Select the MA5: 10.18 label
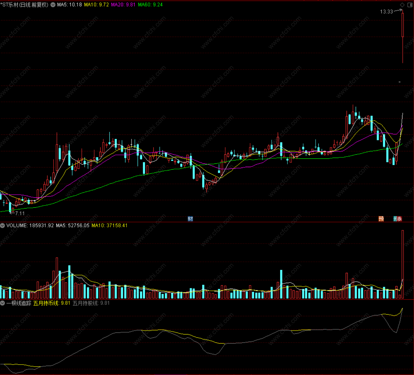This screenshot has width=414, height=375. click(69, 5)
